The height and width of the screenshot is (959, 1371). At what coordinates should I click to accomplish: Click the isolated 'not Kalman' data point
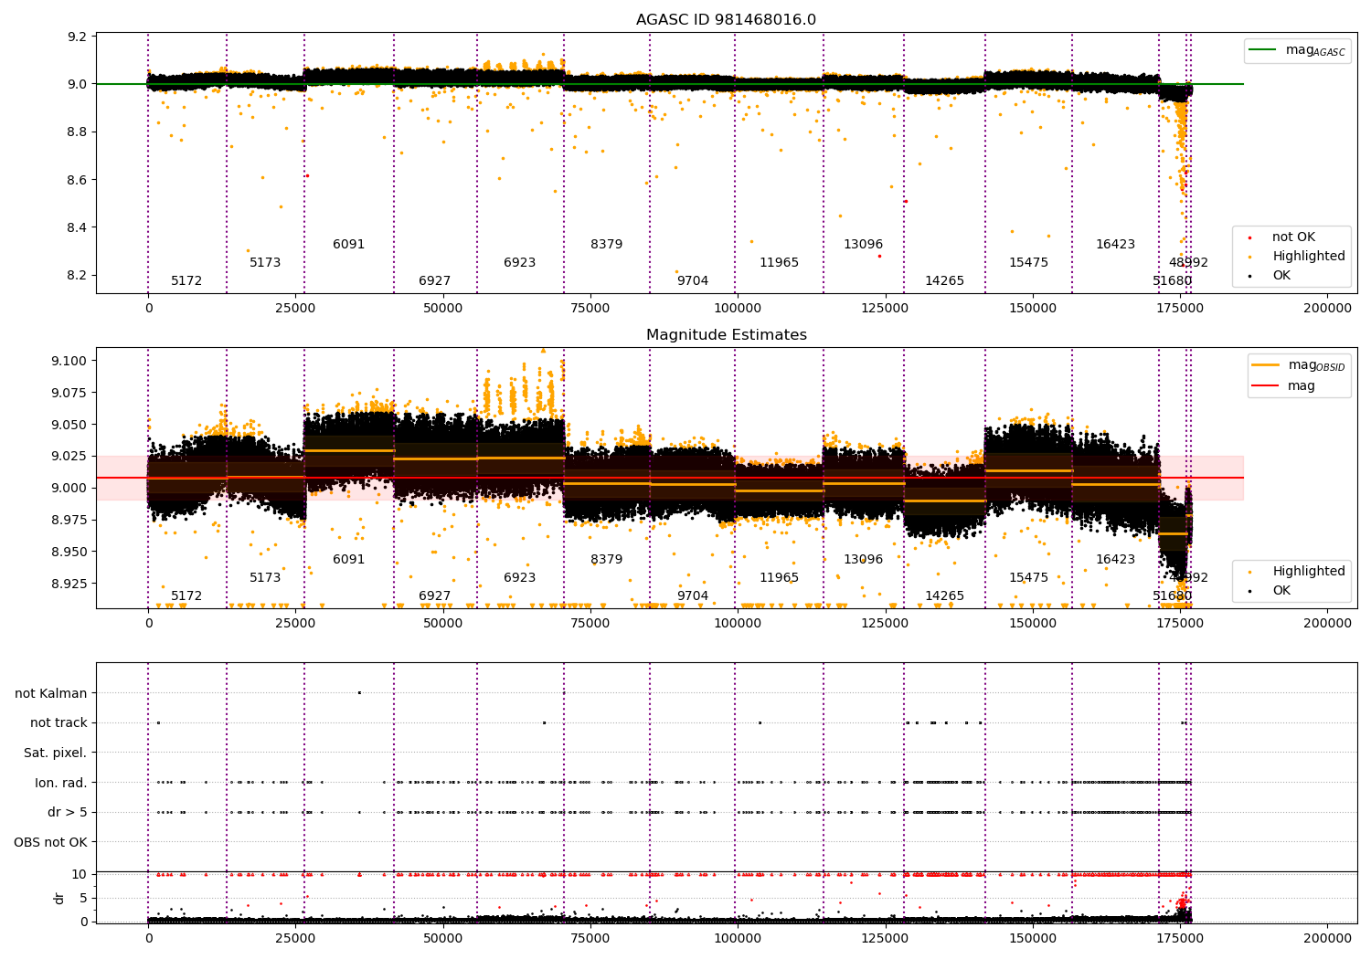[359, 693]
